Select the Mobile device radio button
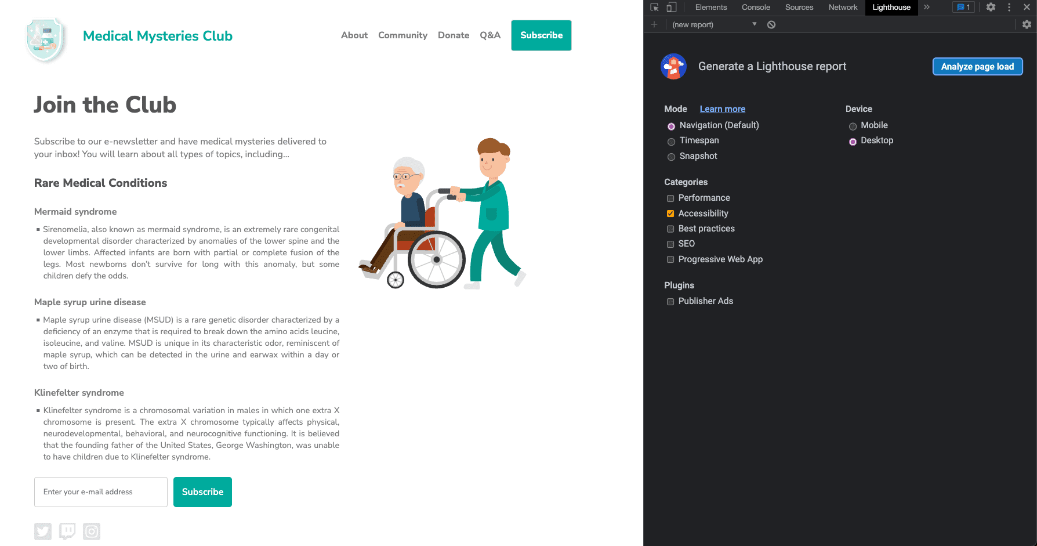The height and width of the screenshot is (546, 1037). [x=853, y=126]
